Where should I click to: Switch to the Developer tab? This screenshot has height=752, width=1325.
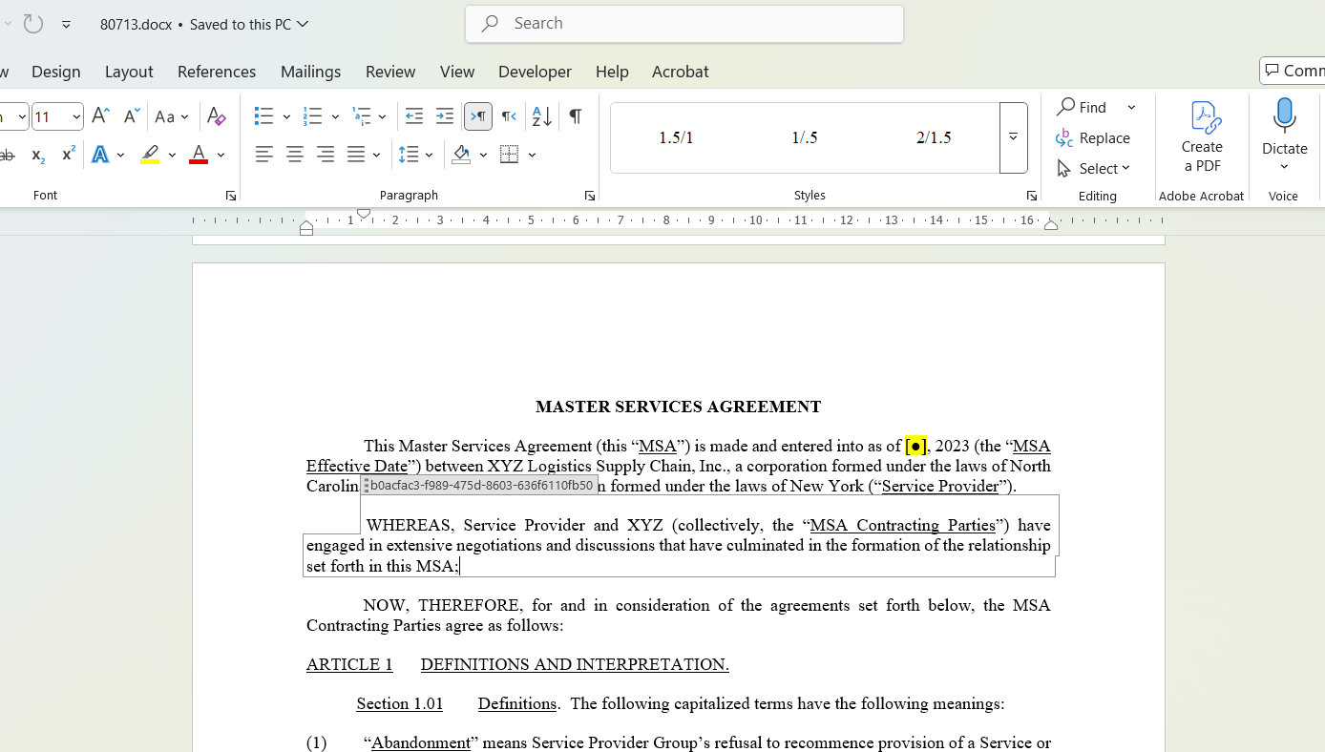coord(535,72)
